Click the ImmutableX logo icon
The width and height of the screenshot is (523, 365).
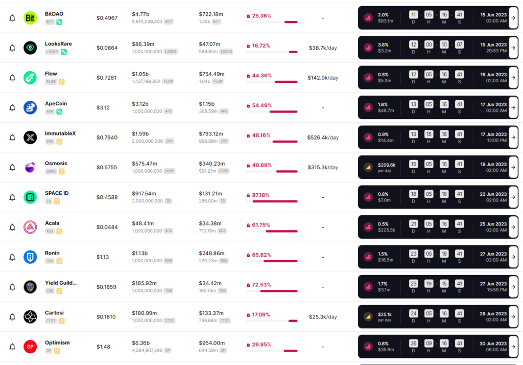(30, 138)
